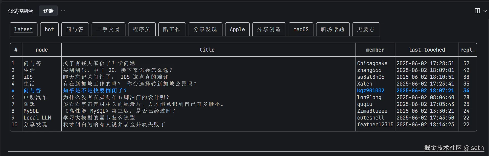Show the 酷工作 tab

click(172, 29)
